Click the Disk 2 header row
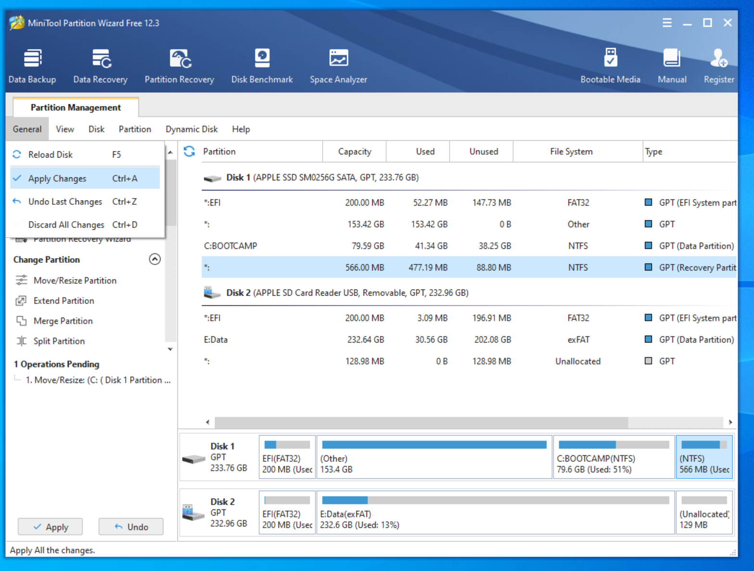 click(469, 293)
